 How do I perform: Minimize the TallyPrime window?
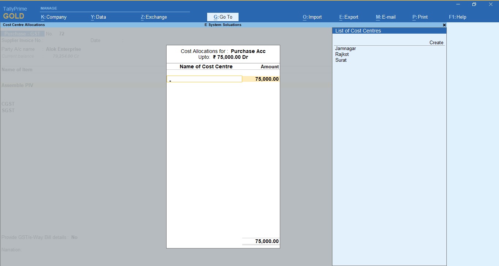pos(458,4)
